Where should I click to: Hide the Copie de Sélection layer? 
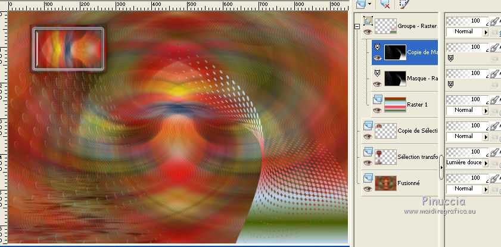(x=368, y=136)
